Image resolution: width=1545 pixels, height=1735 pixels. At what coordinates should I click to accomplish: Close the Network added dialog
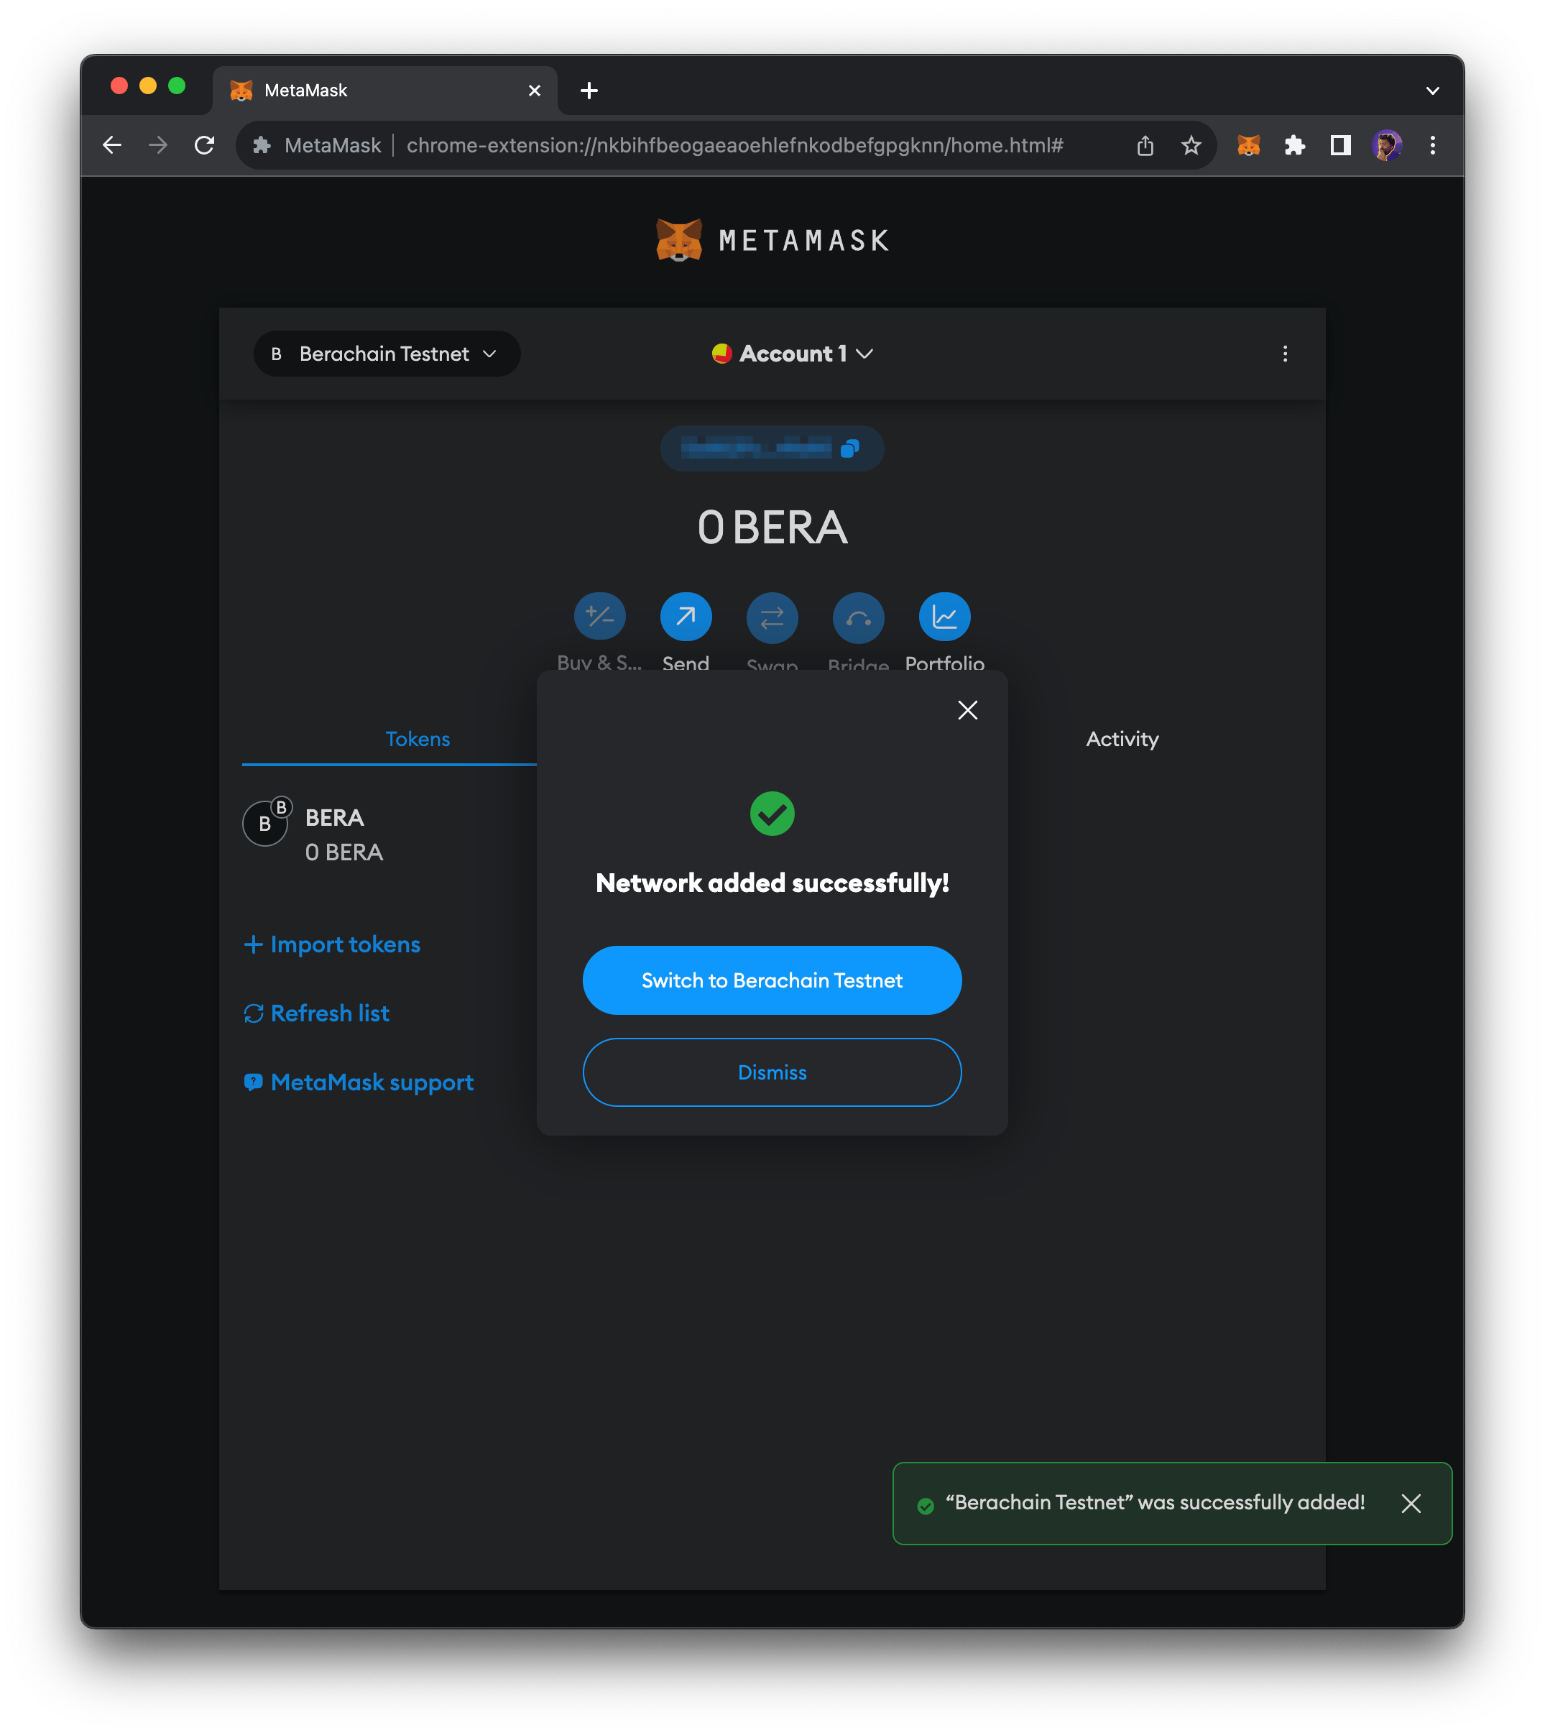click(968, 711)
